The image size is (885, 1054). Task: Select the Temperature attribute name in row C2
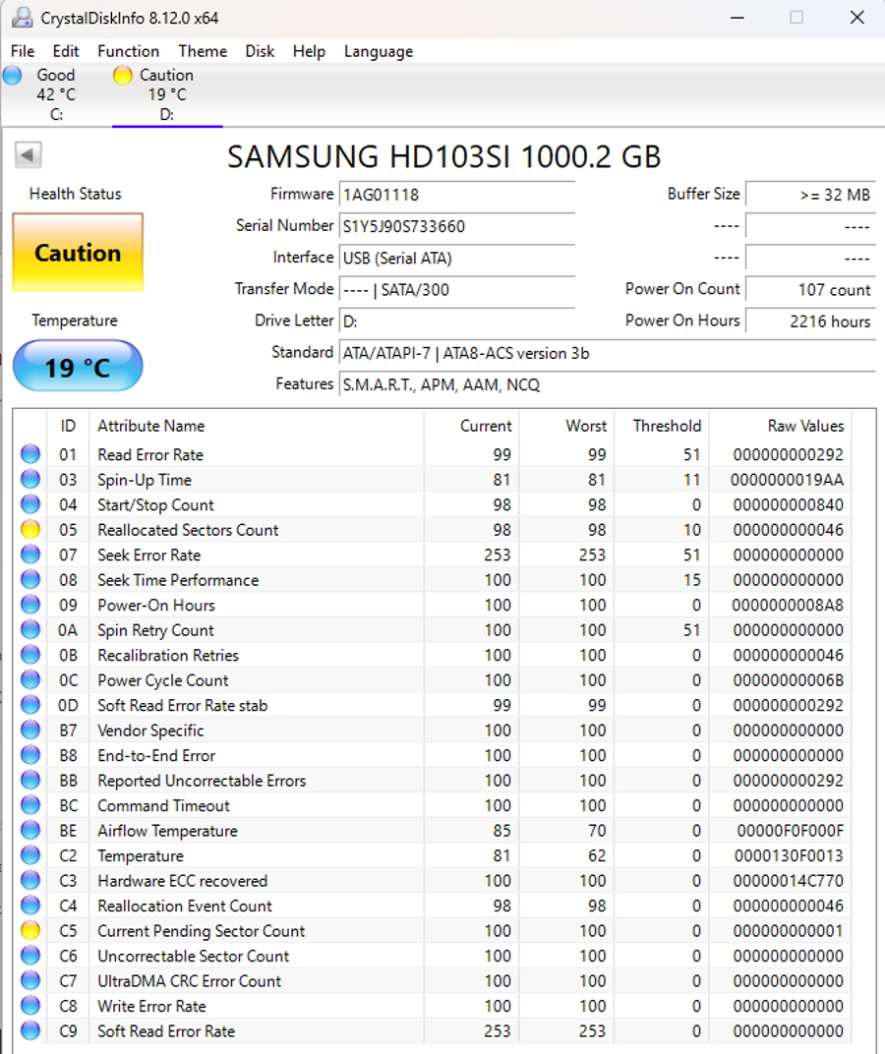141,855
